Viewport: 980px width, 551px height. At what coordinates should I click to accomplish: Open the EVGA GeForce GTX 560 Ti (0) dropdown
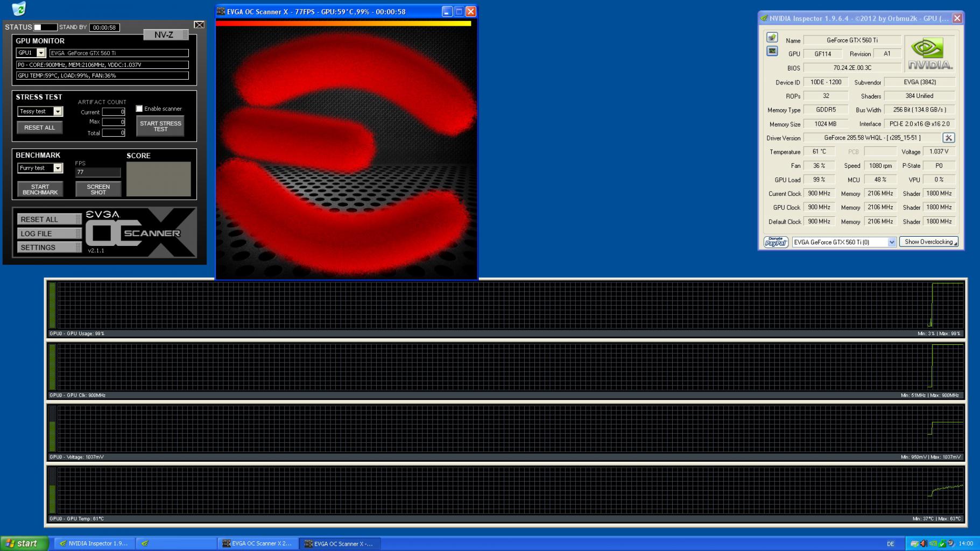844,242
